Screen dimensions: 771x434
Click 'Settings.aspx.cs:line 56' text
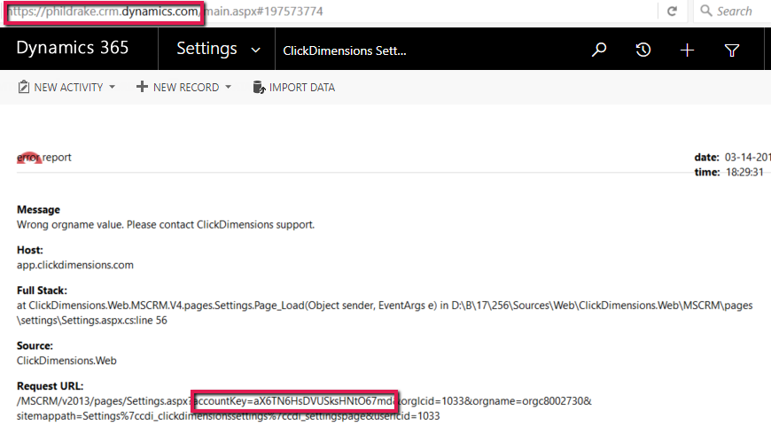[x=92, y=320]
